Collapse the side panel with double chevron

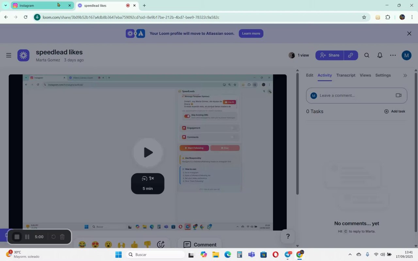click(x=405, y=75)
